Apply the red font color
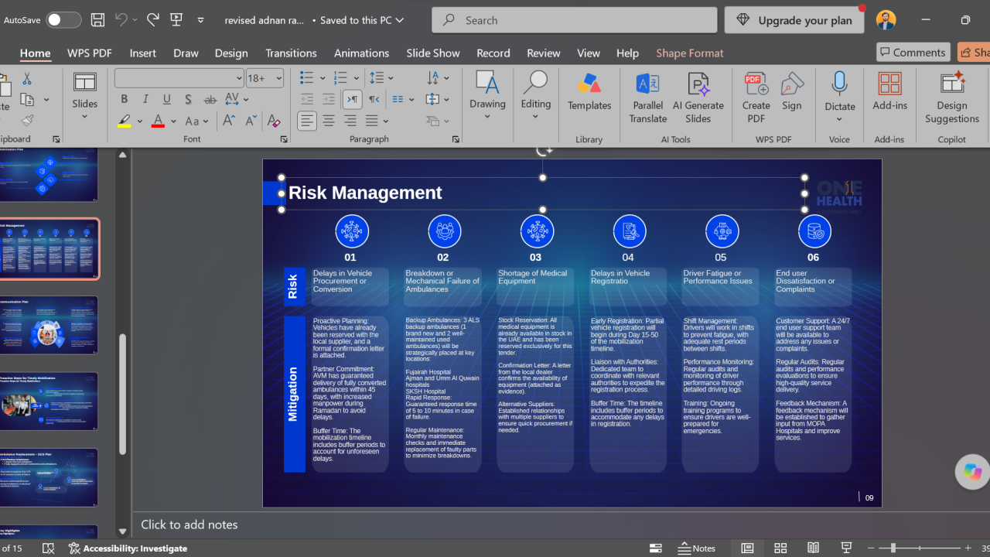Image resolution: width=990 pixels, height=557 pixels. [158, 121]
